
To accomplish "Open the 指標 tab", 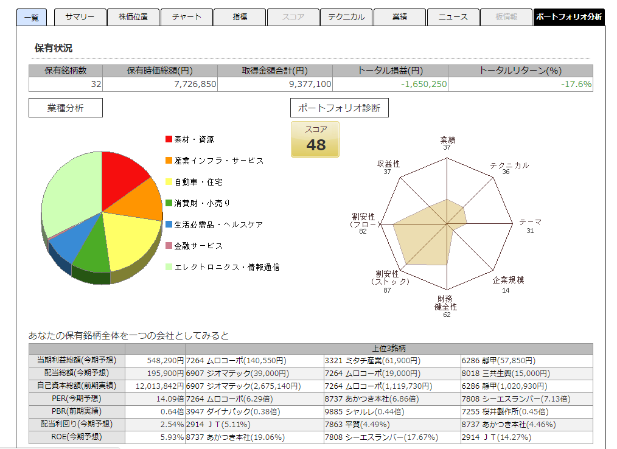I will tap(240, 17).
